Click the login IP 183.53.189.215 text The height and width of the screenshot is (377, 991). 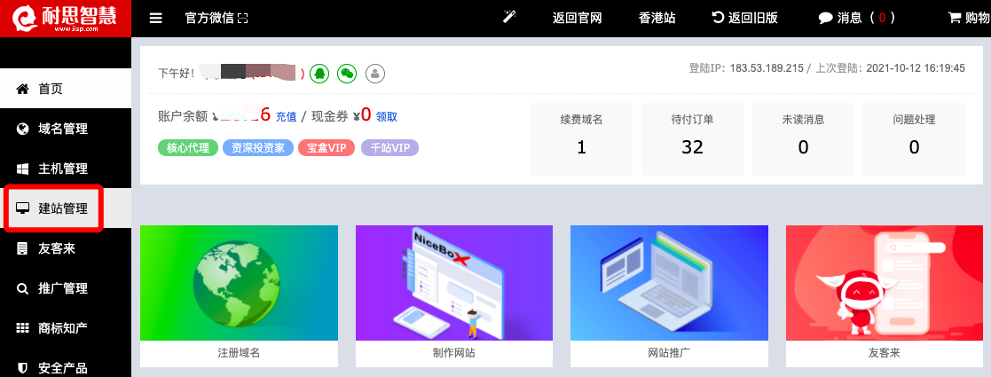pos(767,68)
